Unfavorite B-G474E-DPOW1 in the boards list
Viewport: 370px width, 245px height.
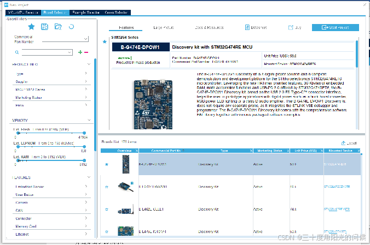[107, 164]
